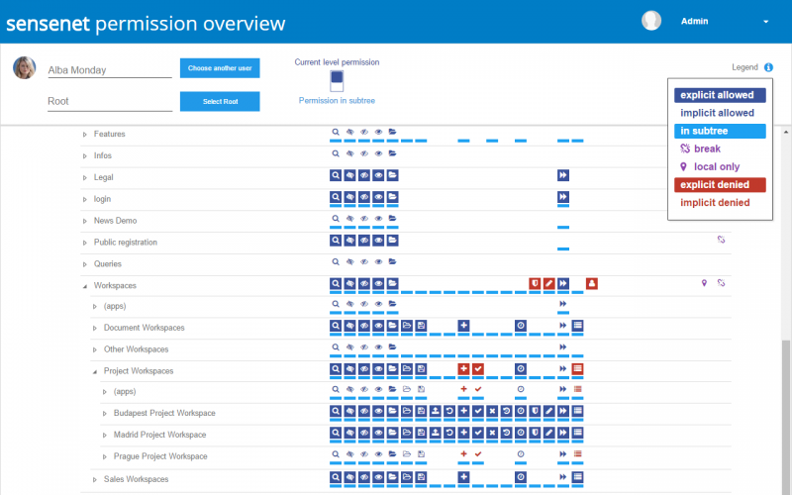Open the Admin user dropdown menu

tap(765, 22)
